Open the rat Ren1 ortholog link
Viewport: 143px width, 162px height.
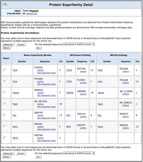pyautogui.click(x=100, y=127)
